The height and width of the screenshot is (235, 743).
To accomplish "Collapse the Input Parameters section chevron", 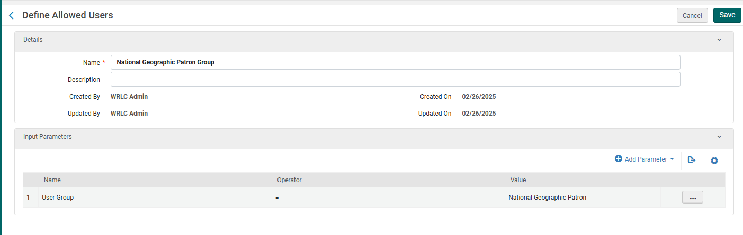I will click(719, 137).
